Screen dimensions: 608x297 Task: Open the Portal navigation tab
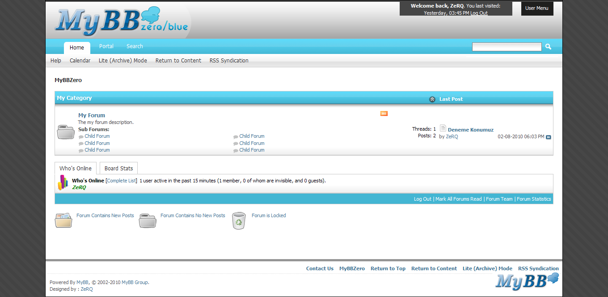click(106, 46)
